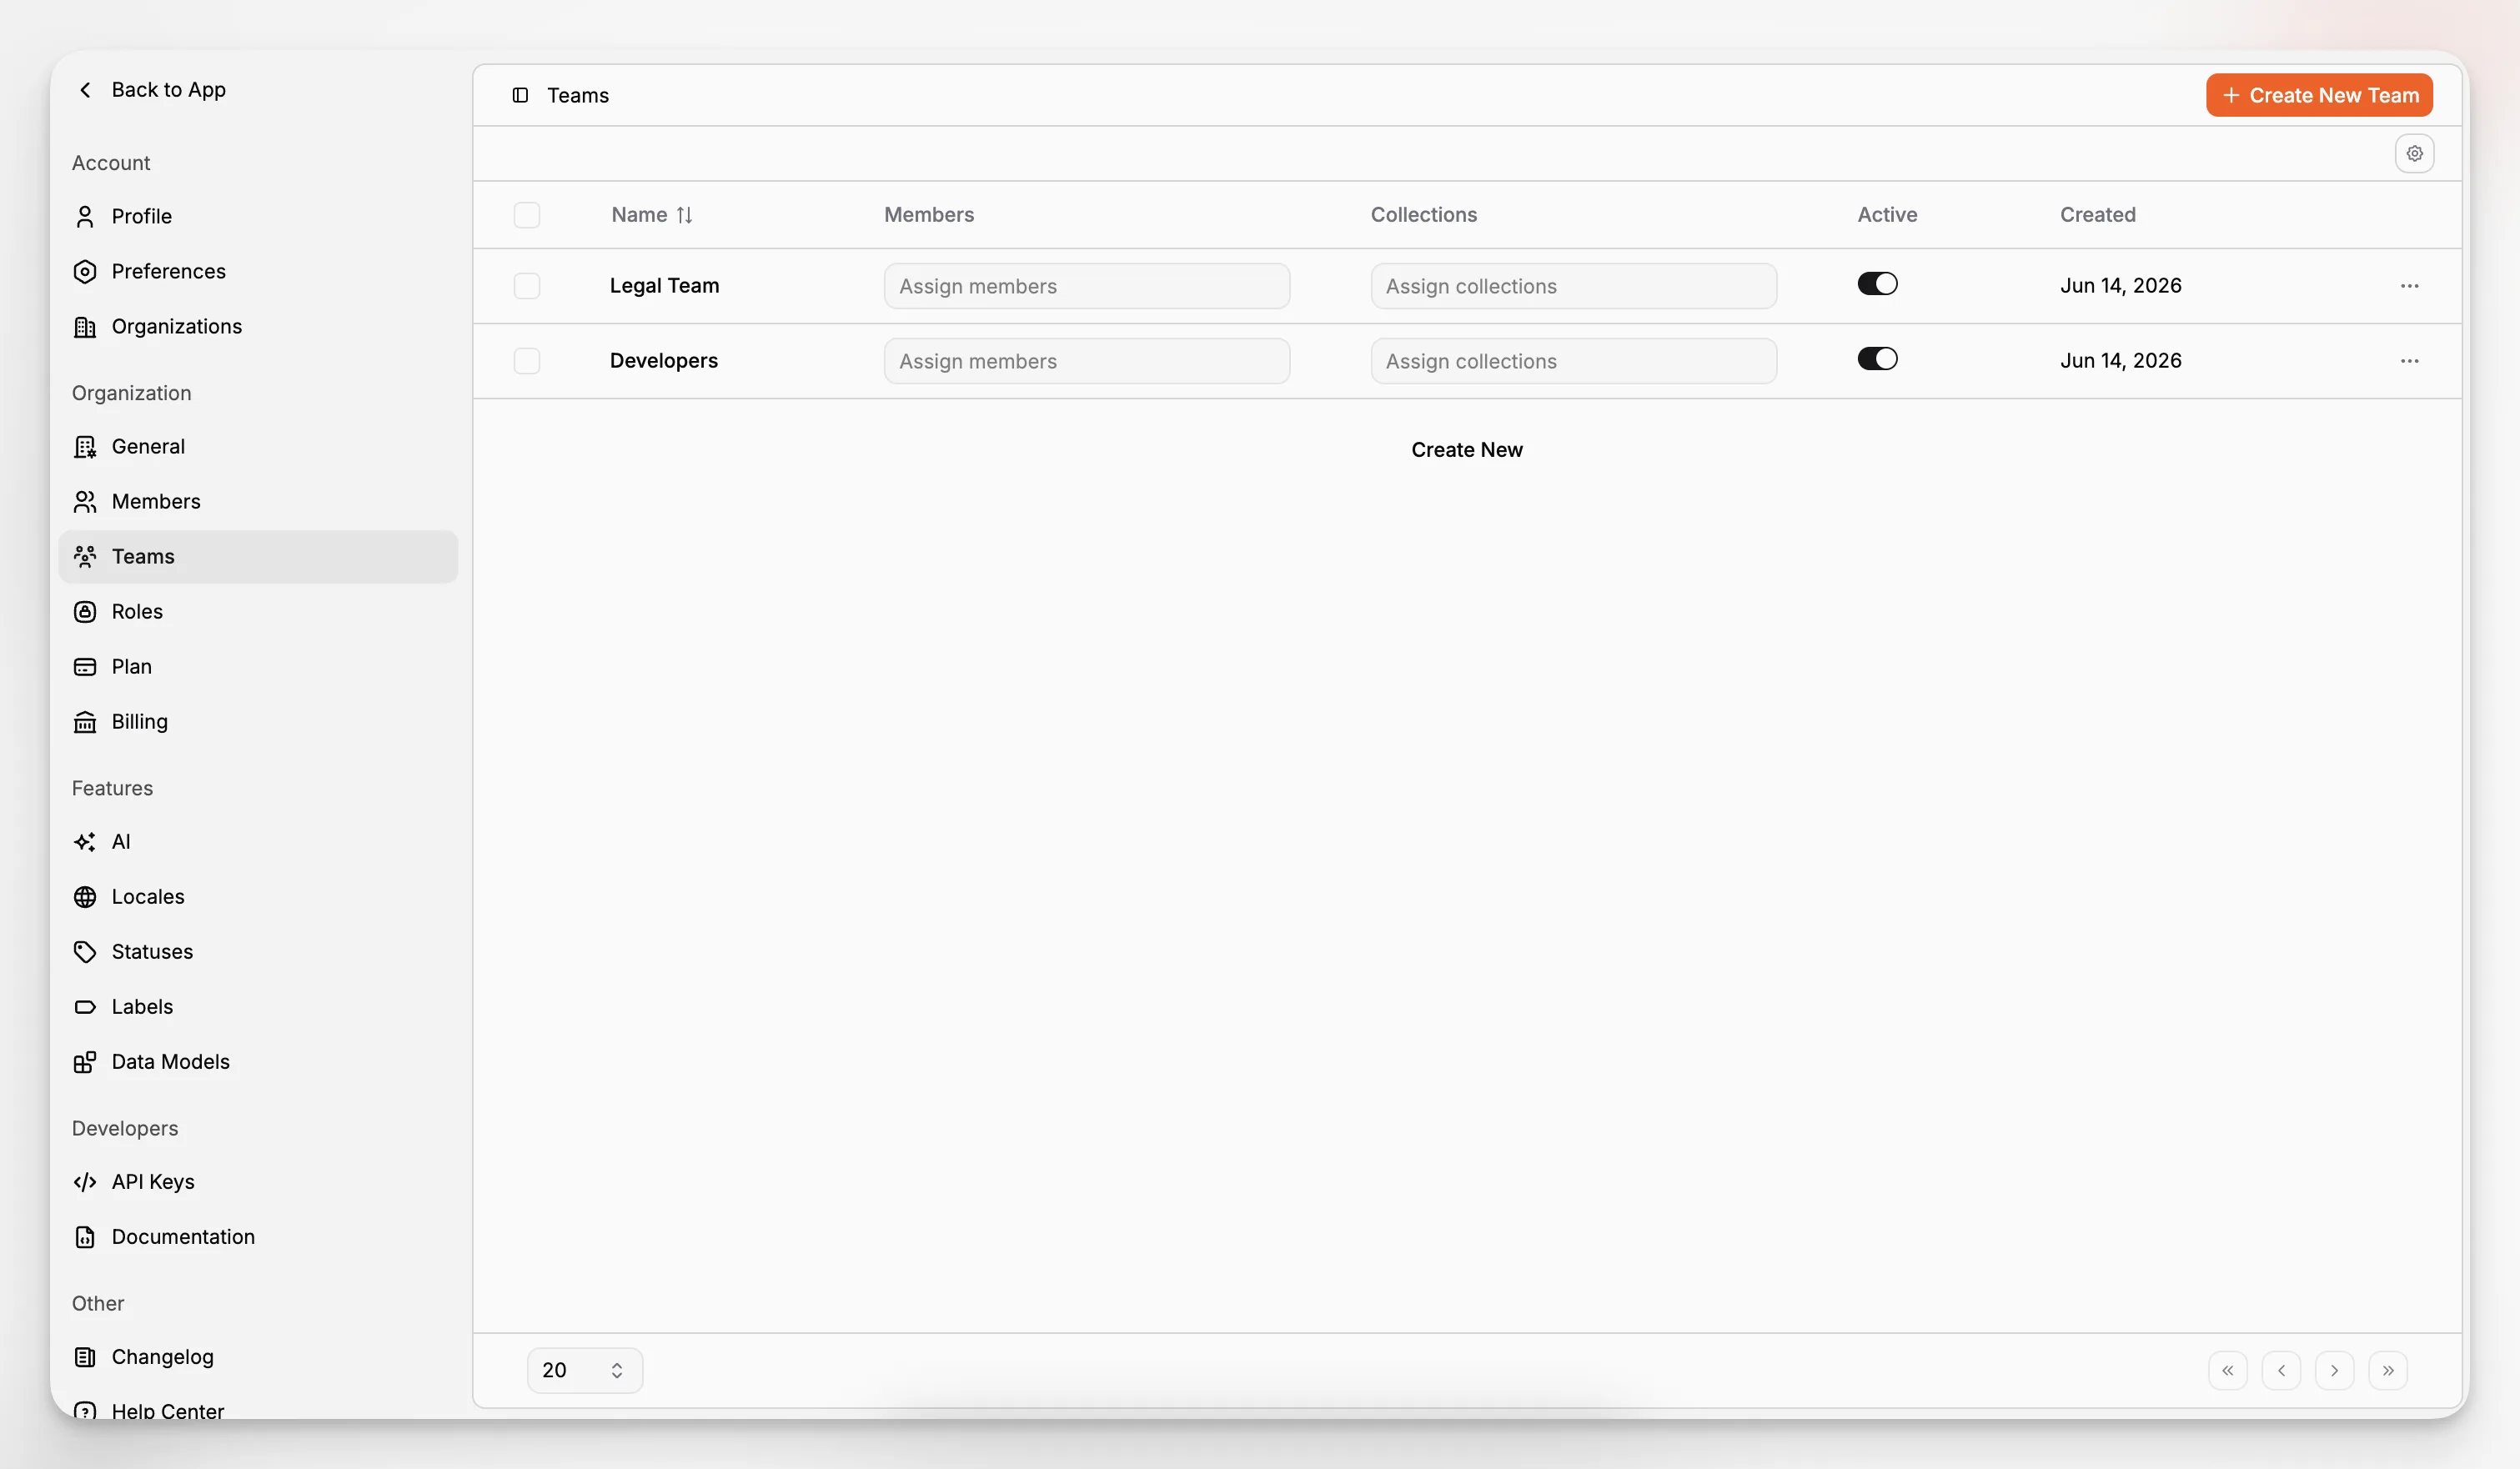Open Assign collections dropdown for Legal Team
The width and height of the screenshot is (2520, 1469).
tap(1573, 286)
